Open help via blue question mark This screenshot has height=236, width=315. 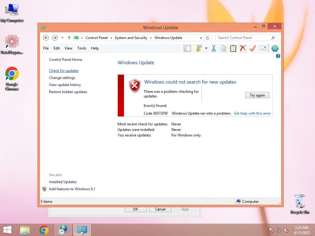pos(278,56)
